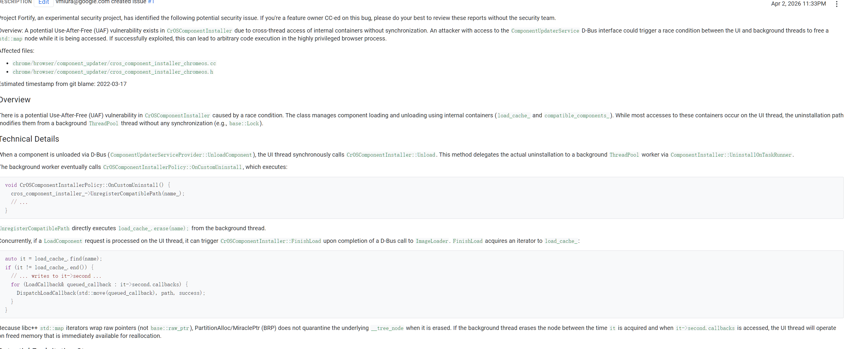The height and width of the screenshot is (349, 846).
Task: Open the three-dot more options menu
Action: point(836,4)
